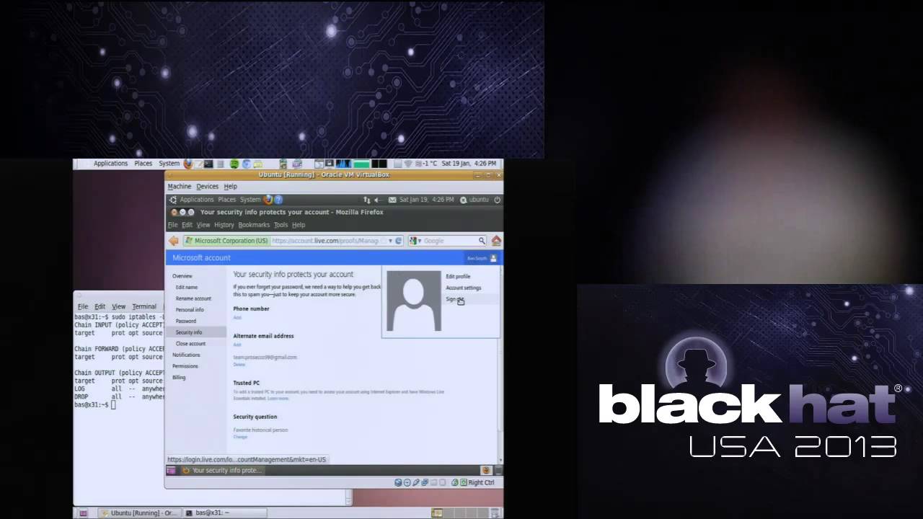Click the VirtualBox optical disc status icon
The width and height of the screenshot is (923, 519).
(x=407, y=483)
